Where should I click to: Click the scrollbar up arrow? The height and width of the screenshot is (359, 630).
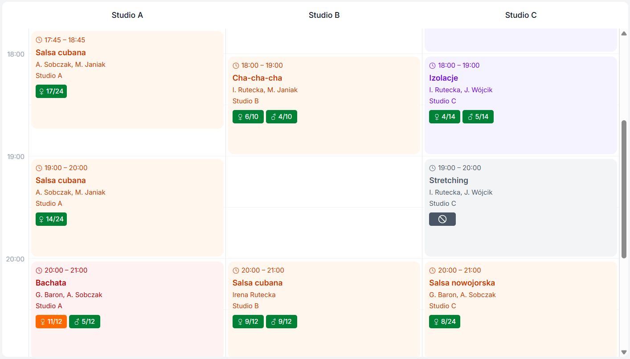click(x=624, y=34)
